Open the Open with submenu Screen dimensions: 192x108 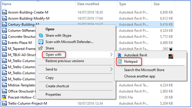click(53, 55)
